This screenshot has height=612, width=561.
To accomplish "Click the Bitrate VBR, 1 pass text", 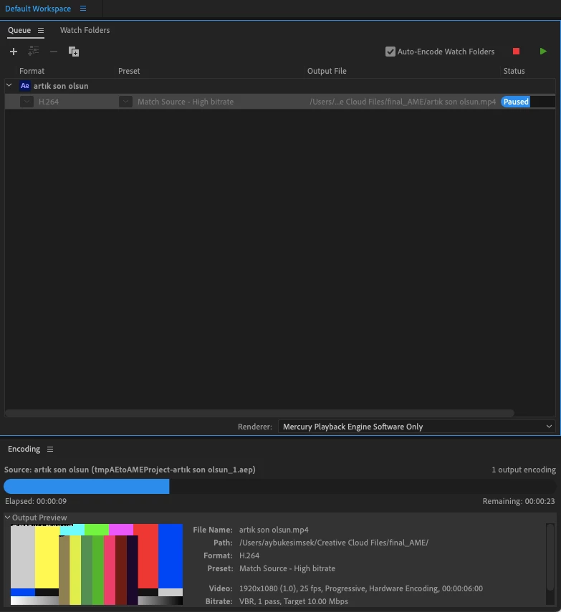I will 293,601.
